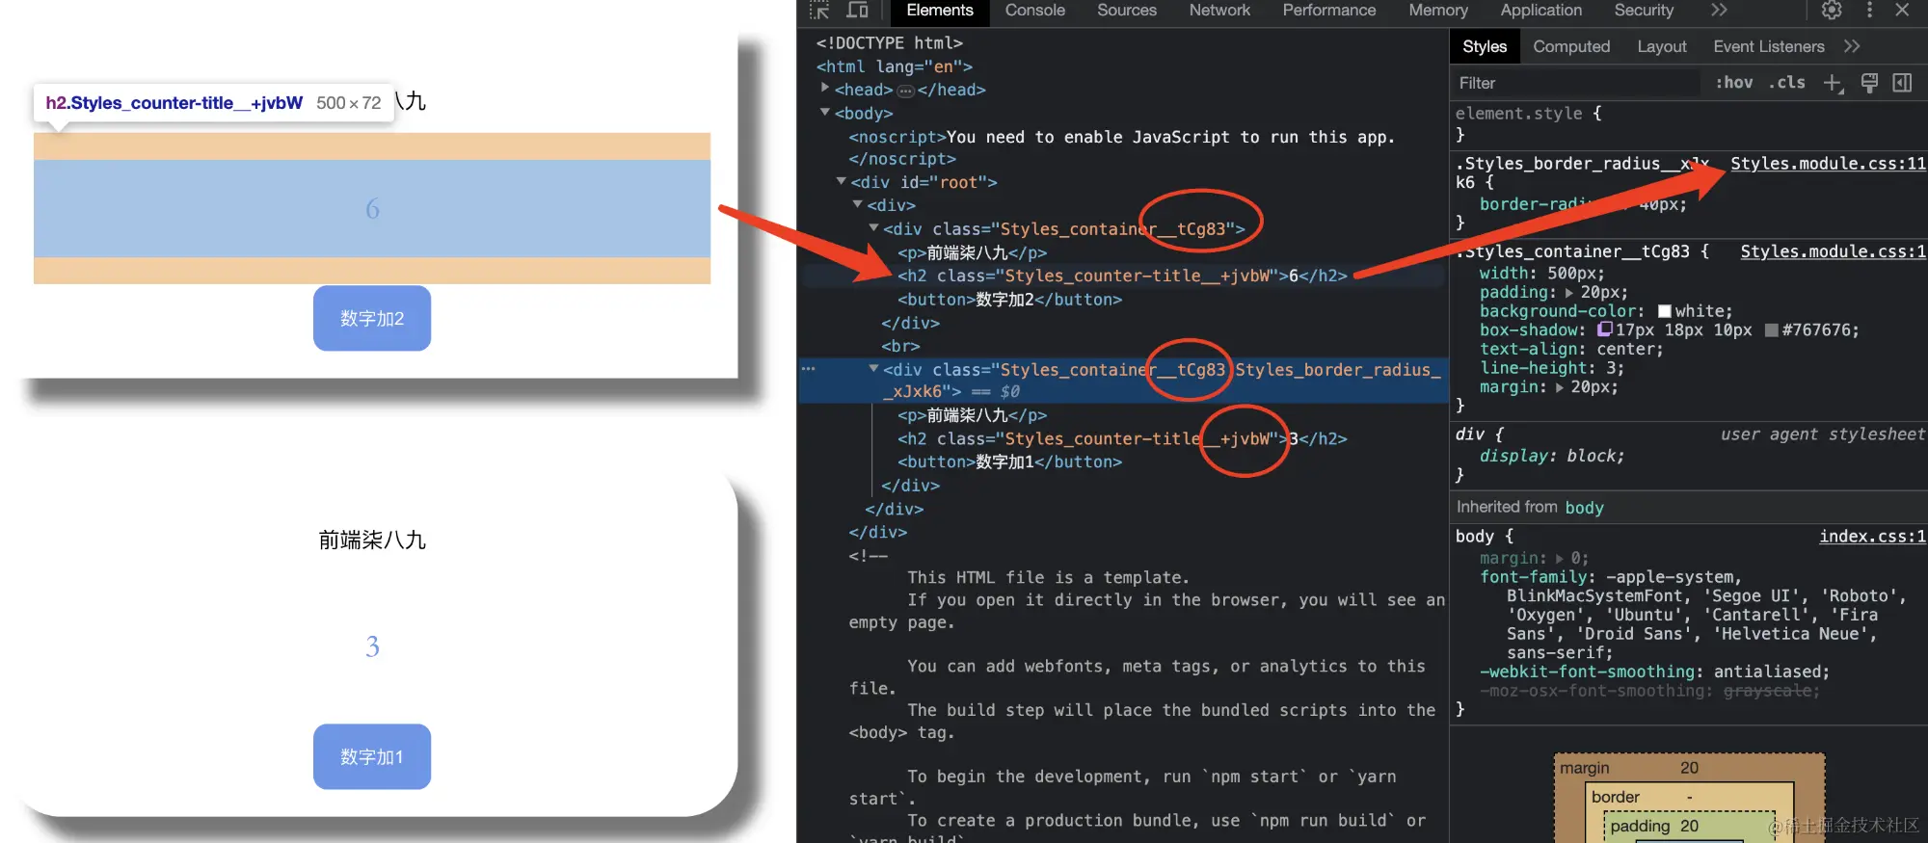Viewport: 1928px width, 843px height.
Task: Open the box-shadow editor icon
Action: click(x=1604, y=329)
